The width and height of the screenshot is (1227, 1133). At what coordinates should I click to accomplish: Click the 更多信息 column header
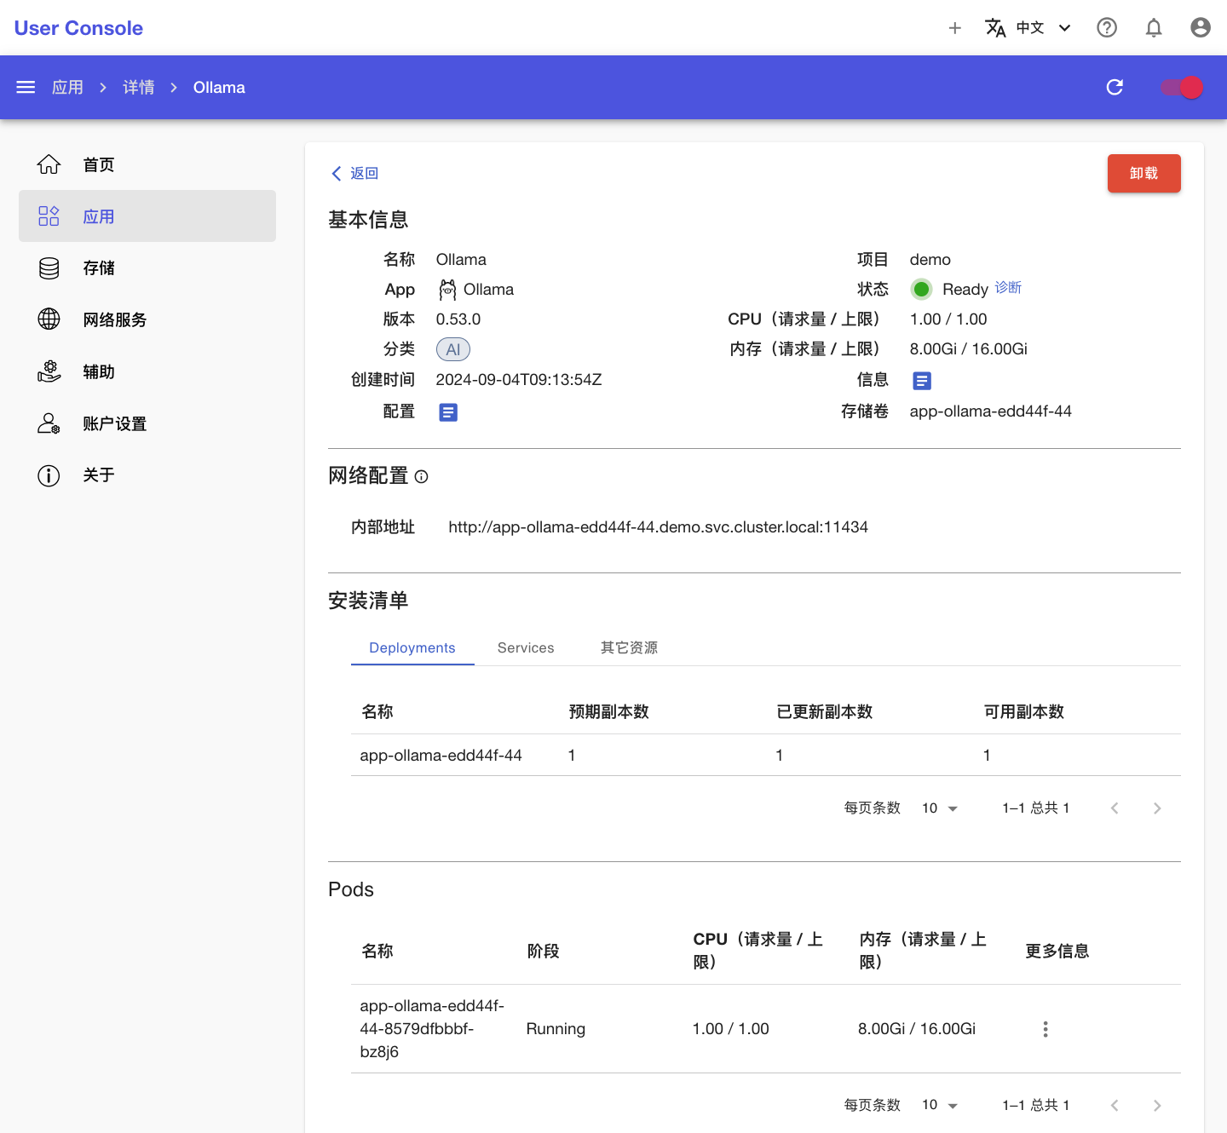(x=1057, y=952)
